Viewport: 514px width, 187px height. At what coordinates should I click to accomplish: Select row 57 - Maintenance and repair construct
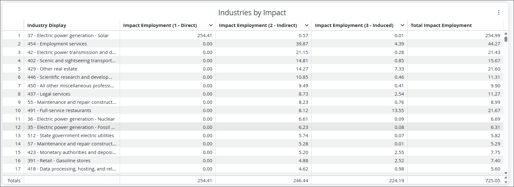[253, 144]
